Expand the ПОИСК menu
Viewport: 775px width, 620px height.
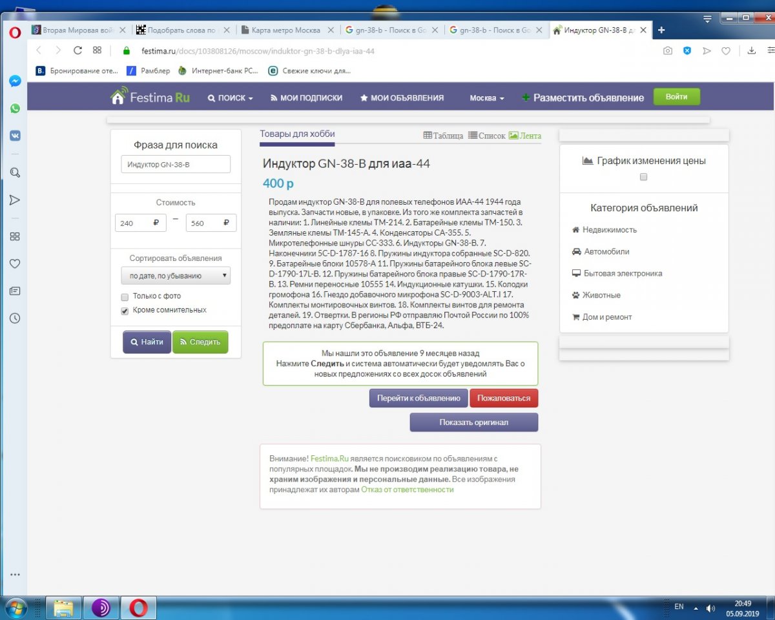point(230,98)
